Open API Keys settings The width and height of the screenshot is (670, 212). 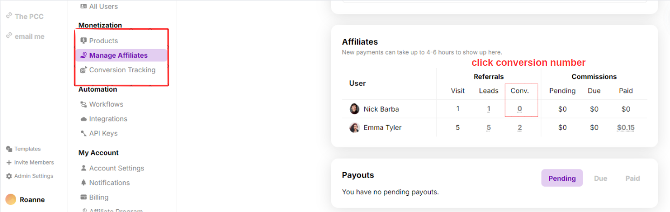pos(99,133)
